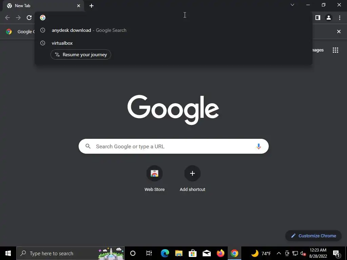
Task: Reload the page with the refresh icon
Action: click(x=29, y=18)
